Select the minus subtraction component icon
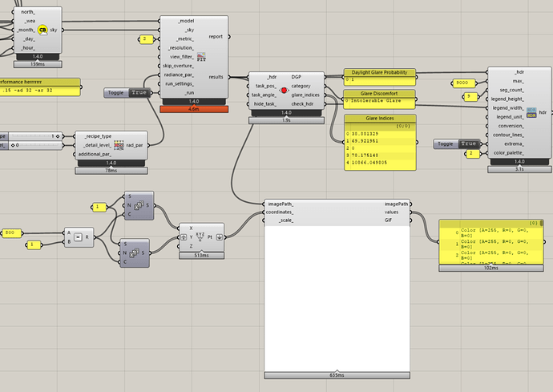The width and height of the screenshot is (553, 392). coord(78,237)
